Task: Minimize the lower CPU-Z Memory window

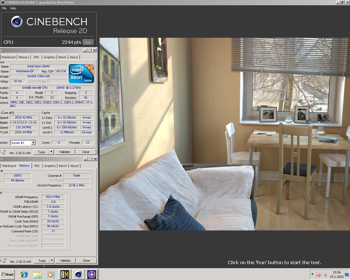Action: (x=85, y=159)
